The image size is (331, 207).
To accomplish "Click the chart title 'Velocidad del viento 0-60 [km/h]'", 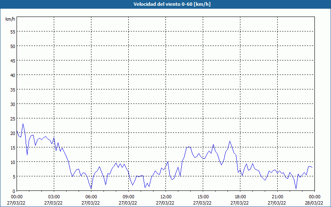I will click(172, 4).
